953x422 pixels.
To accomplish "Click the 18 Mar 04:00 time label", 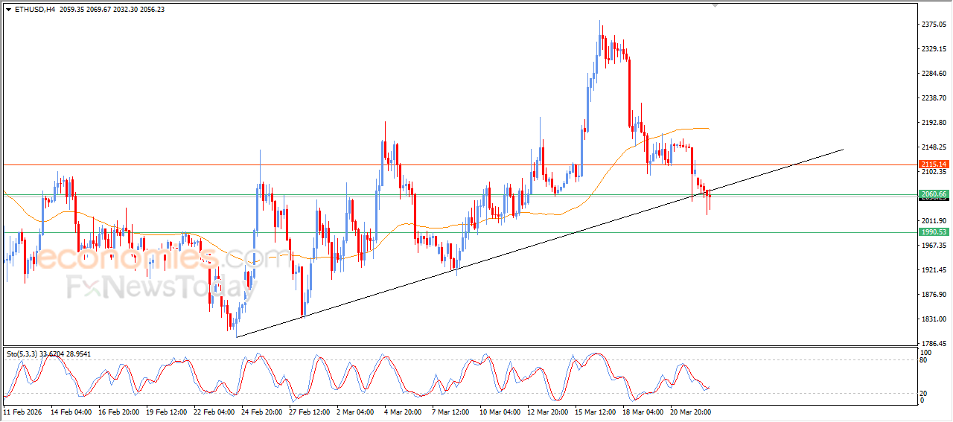I will click(x=643, y=412).
